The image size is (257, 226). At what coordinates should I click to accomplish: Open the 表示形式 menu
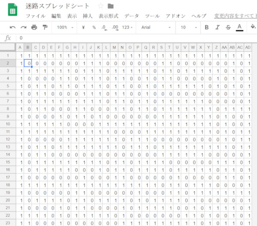click(108, 16)
